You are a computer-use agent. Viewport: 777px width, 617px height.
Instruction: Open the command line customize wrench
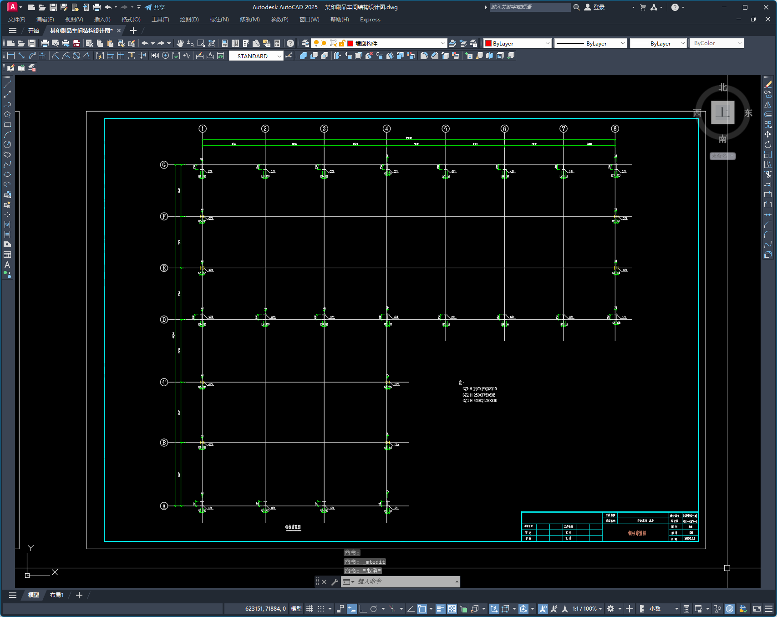(x=335, y=581)
